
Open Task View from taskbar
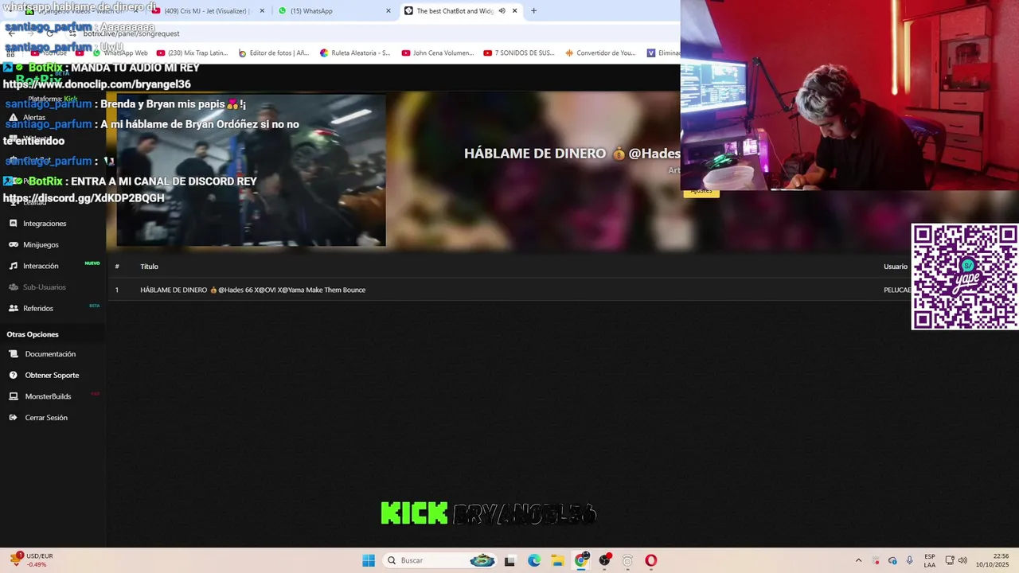(x=509, y=560)
